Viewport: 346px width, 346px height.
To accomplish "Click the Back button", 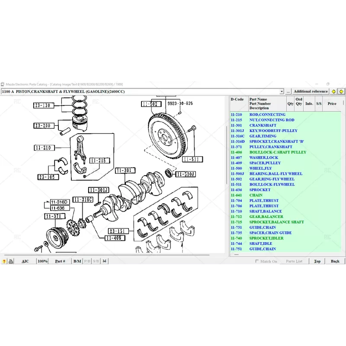I will pyautogui.click(x=335, y=261).
